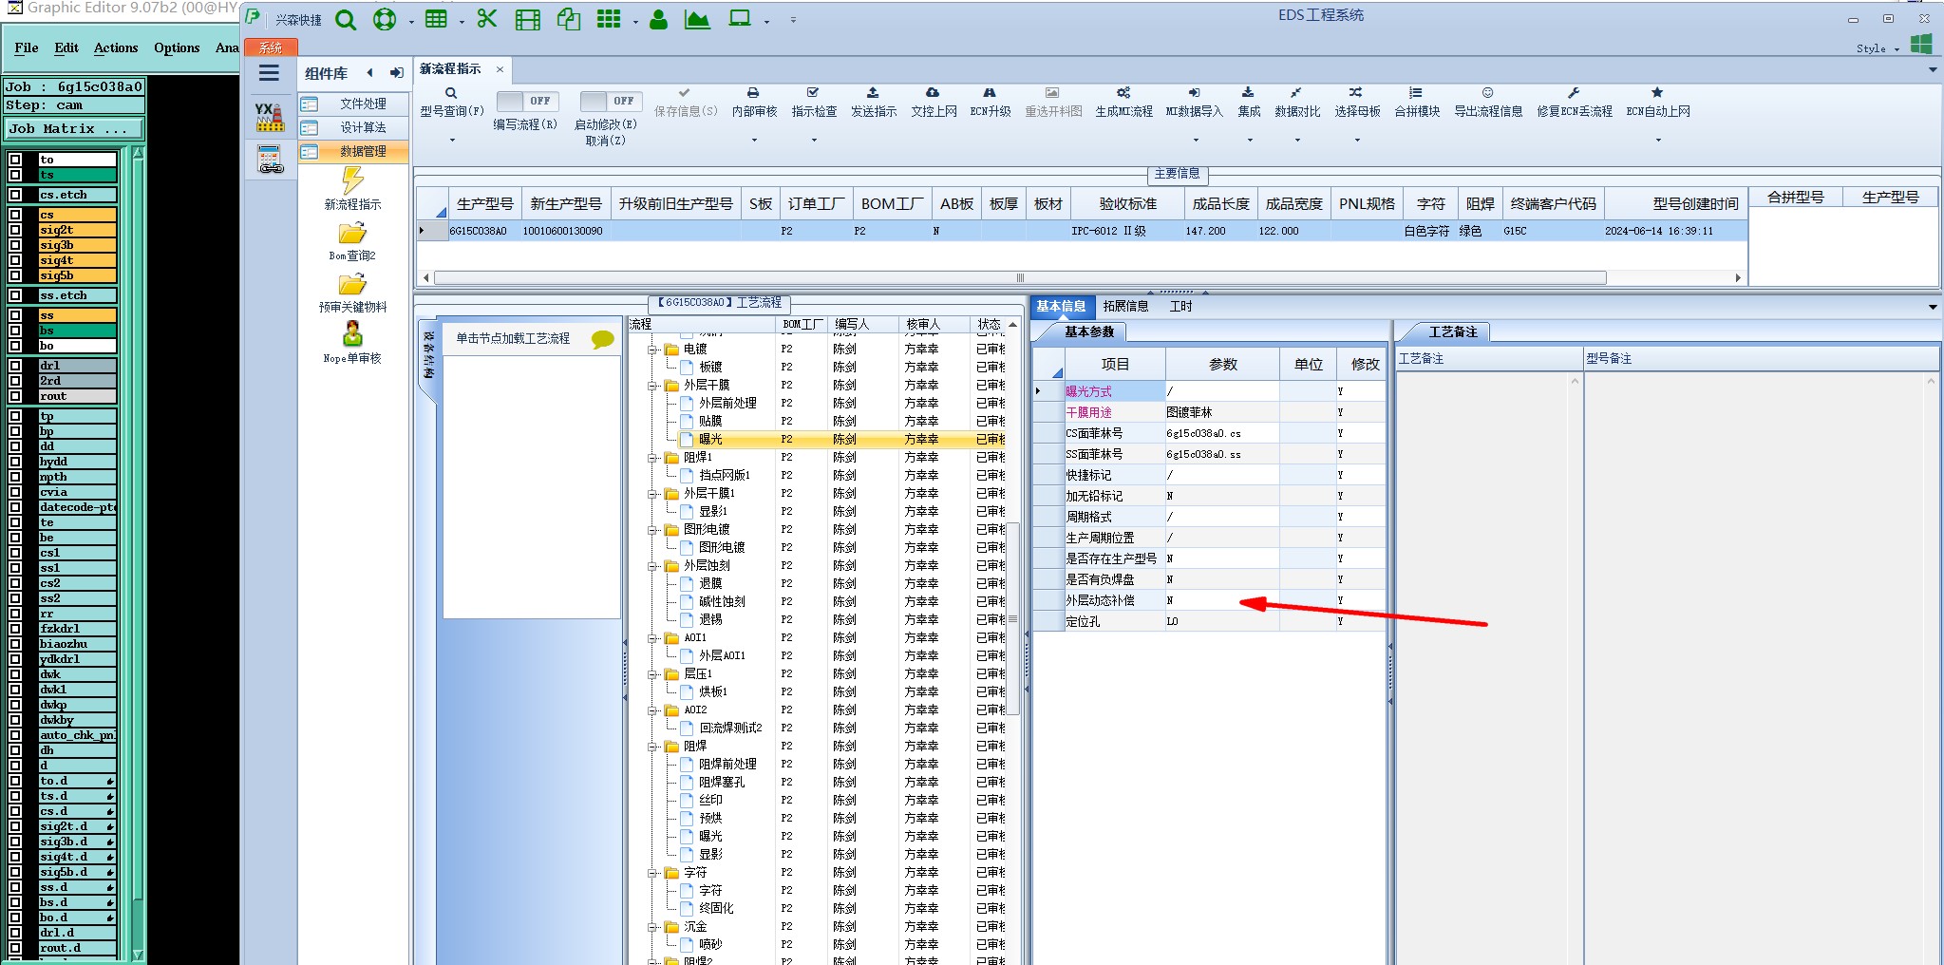Image resolution: width=1944 pixels, height=965 pixels.
Task: Open the Style dropdown
Action: point(1878,48)
